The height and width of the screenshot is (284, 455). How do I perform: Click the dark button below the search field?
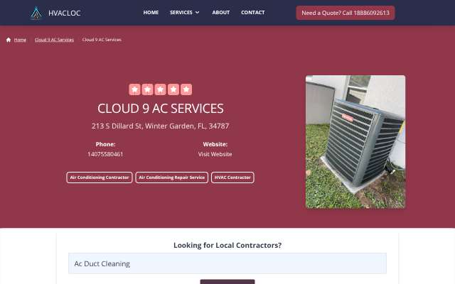(x=227, y=282)
